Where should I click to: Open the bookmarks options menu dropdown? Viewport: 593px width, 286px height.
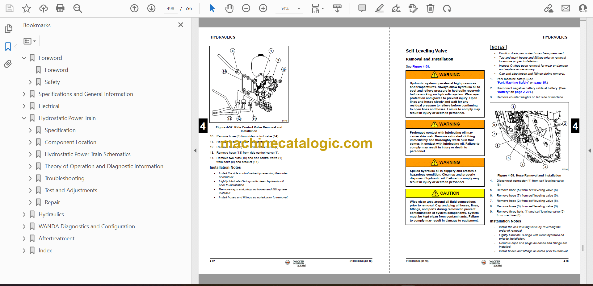coord(30,41)
